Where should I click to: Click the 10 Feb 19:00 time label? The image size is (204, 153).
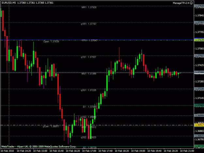pos(138,151)
